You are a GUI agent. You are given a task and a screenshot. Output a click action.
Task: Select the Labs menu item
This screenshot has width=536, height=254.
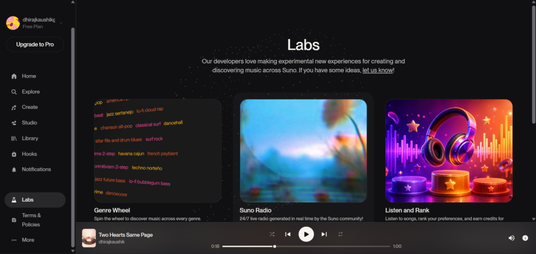(35, 200)
